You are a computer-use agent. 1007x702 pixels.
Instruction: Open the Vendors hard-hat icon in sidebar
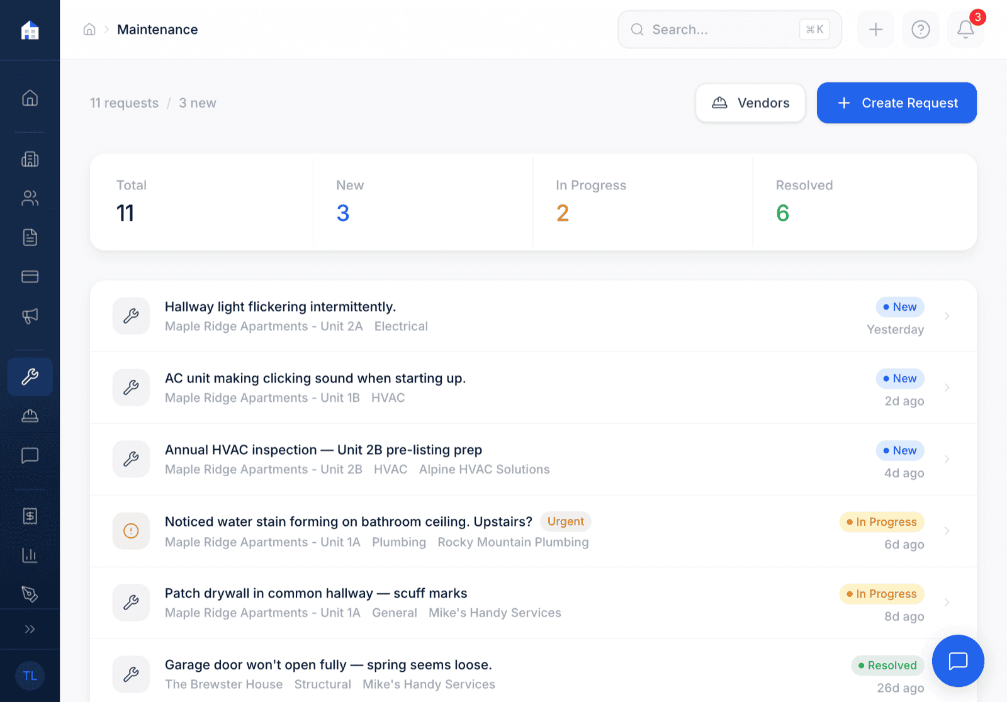pos(30,416)
